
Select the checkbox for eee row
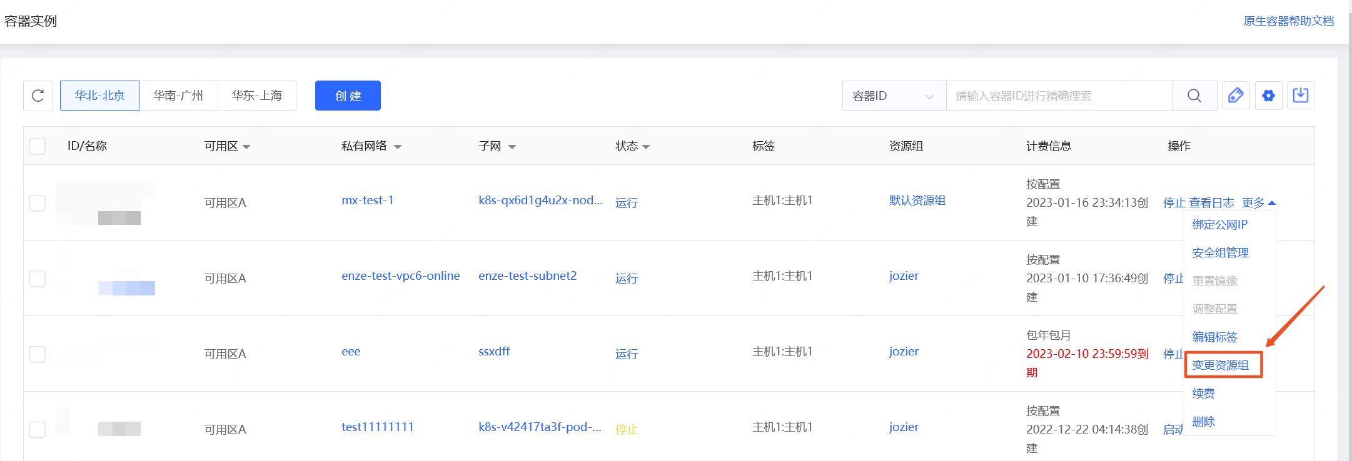[38, 354]
